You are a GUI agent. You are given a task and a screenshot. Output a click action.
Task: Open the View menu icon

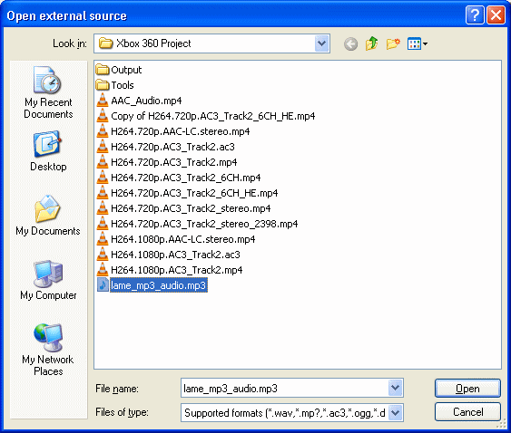click(418, 43)
